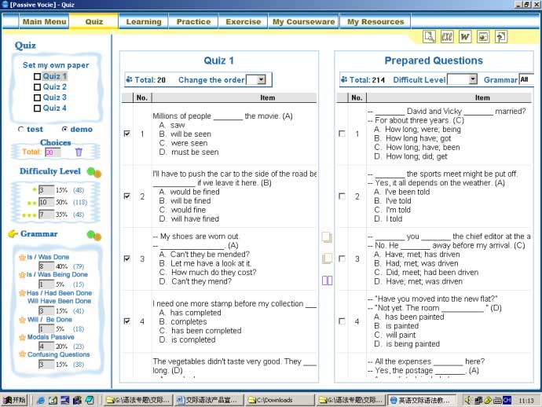
Task: Click the Main Menu button
Action: click(x=44, y=22)
